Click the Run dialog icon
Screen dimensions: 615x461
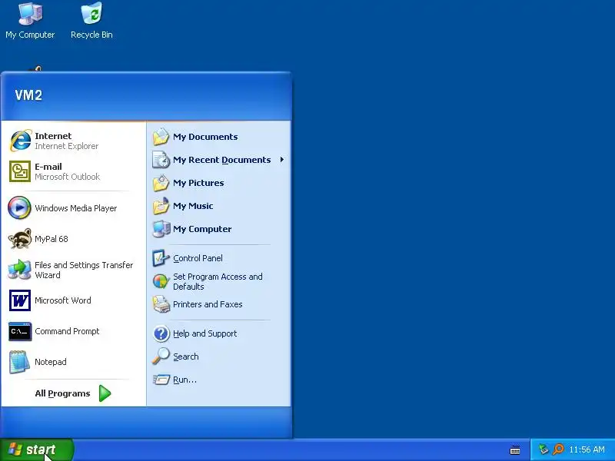(161, 380)
